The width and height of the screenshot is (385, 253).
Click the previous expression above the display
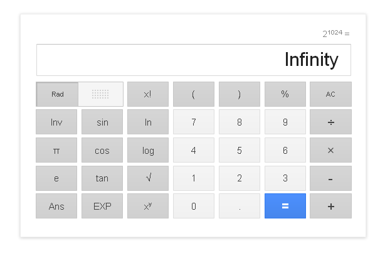click(335, 33)
